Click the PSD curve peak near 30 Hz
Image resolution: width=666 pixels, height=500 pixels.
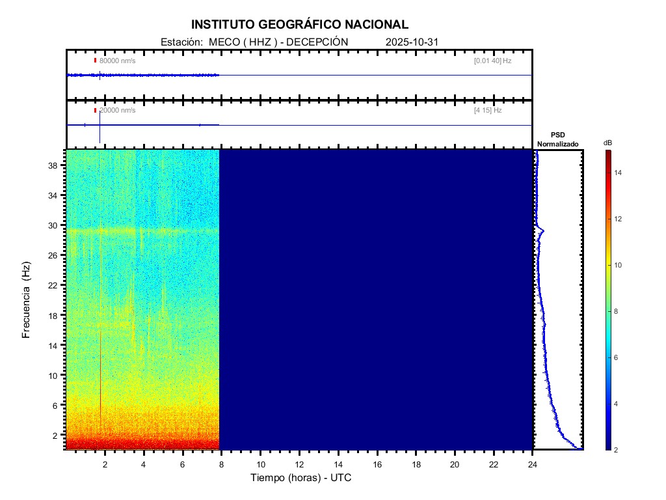pyautogui.click(x=541, y=231)
